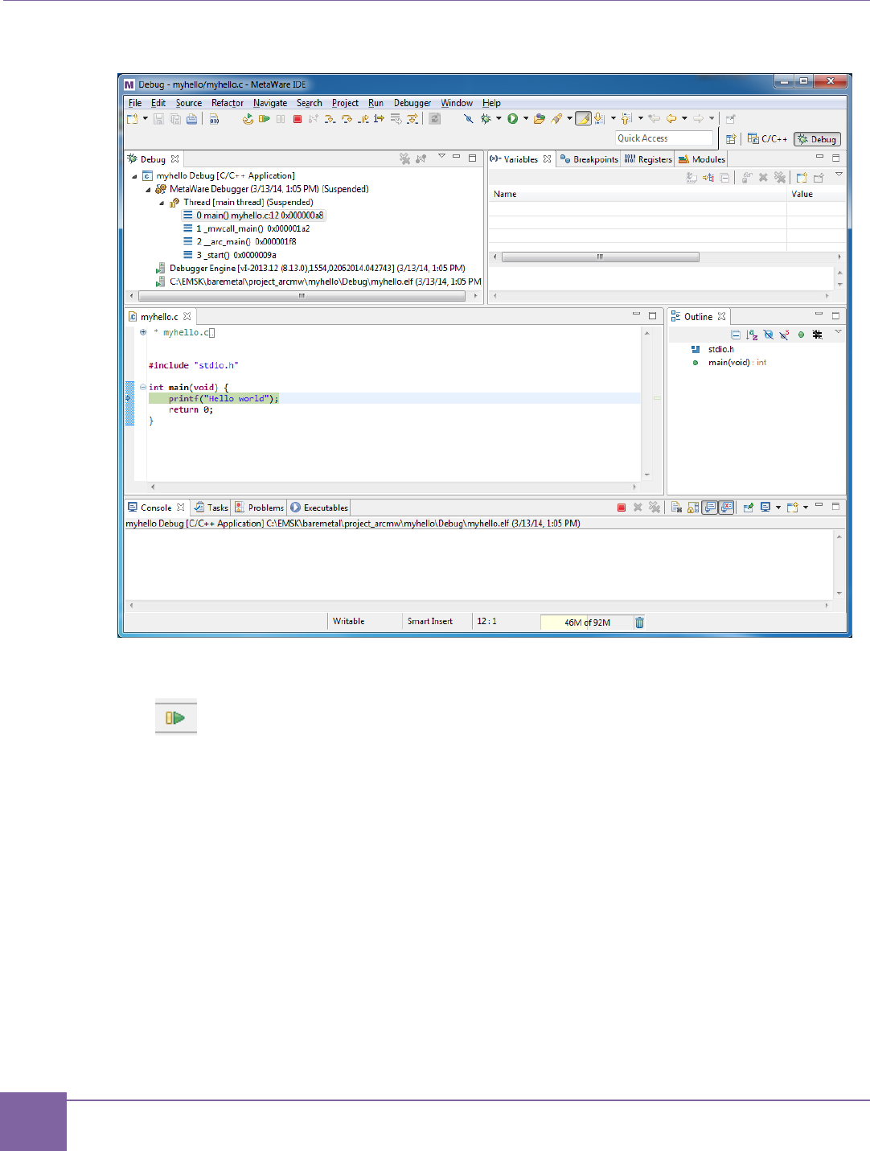Switch to the Problems tab
Viewport: 870px width, 1151px height.
260,508
